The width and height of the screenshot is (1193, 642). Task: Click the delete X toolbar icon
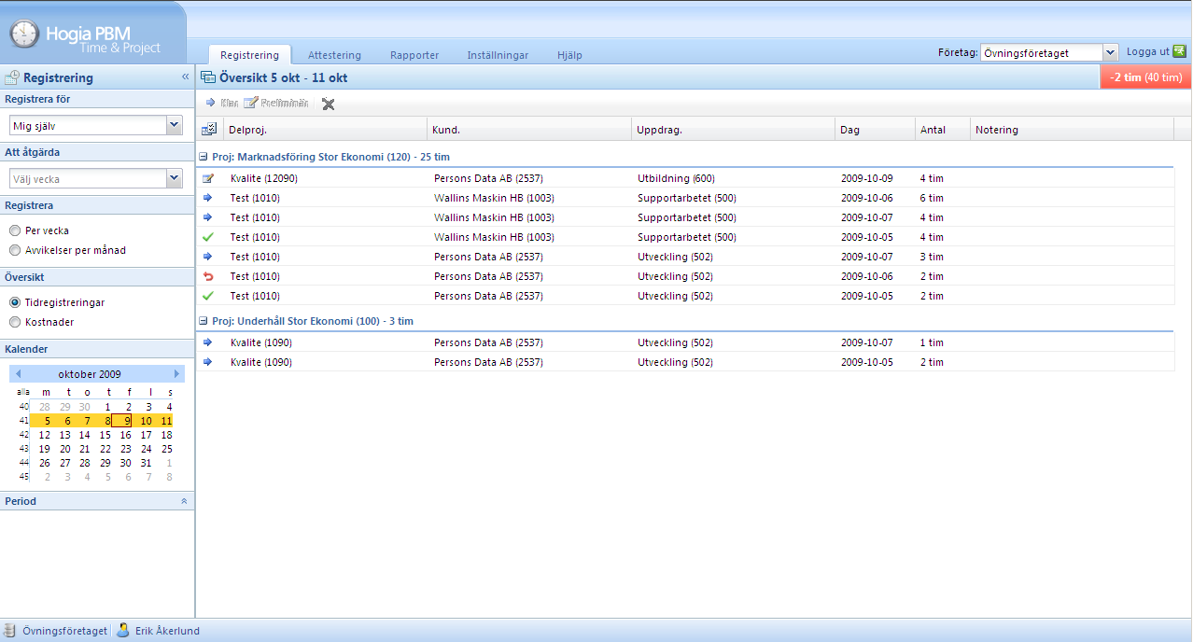[328, 104]
